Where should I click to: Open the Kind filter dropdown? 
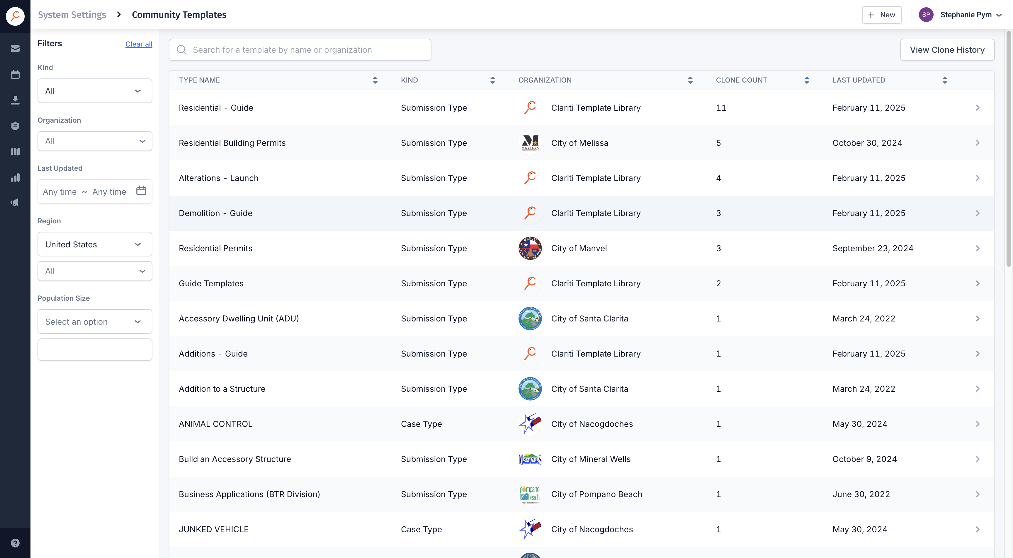pos(95,91)
